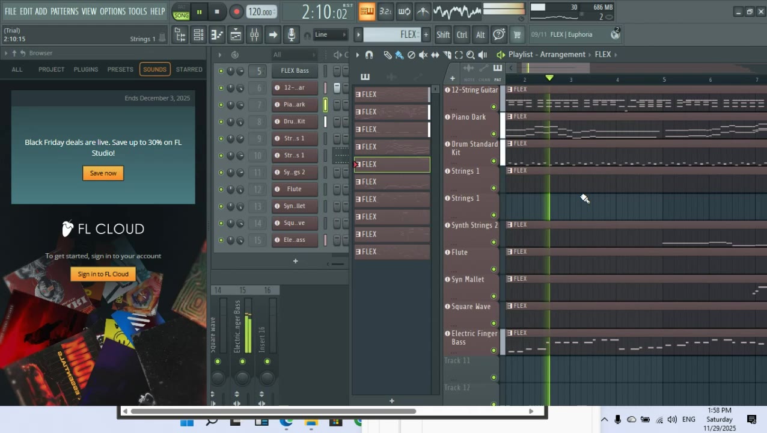Add new pattern with plus beside FLEX

(426, 35)
